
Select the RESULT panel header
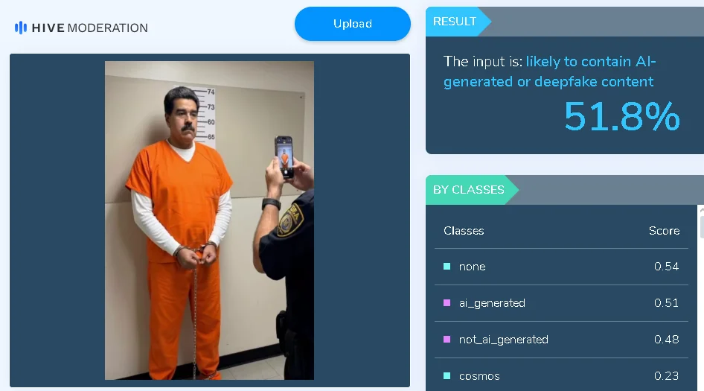coord(455,22)
